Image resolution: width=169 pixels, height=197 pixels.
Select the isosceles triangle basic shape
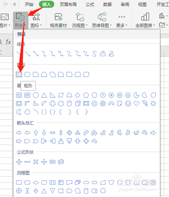[44, 95]
